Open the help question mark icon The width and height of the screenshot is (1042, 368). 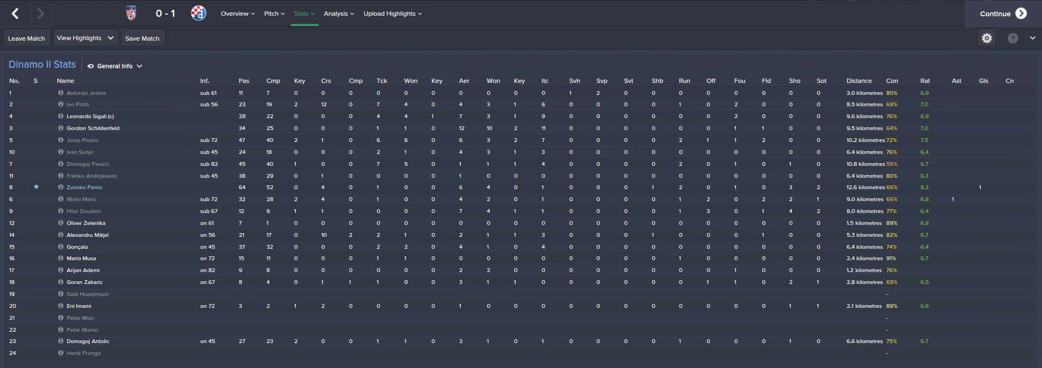point(1013,38)
